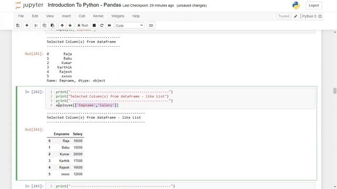Click the Out[241] output prompt

tap(34, 54)
